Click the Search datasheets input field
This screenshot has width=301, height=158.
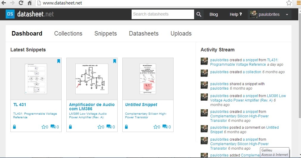click(x=163, y=14)
